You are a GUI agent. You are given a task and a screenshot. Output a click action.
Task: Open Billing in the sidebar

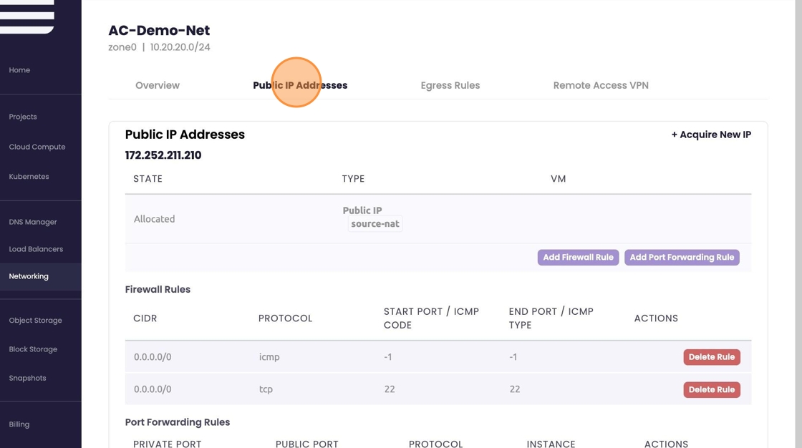[19, 424]
